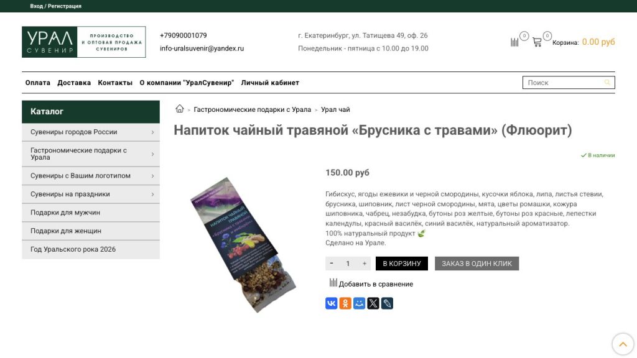The height and width of the screenshot is (358, 637).
Task: Click "Добавить в сравнение" link
Action: pos(376,284)
